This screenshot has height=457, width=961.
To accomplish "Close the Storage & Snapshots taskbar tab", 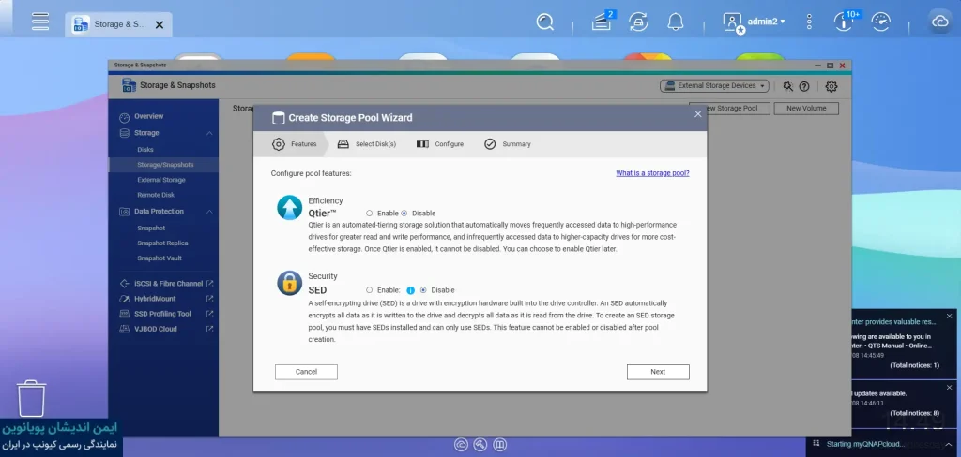I will coord(160,25).
